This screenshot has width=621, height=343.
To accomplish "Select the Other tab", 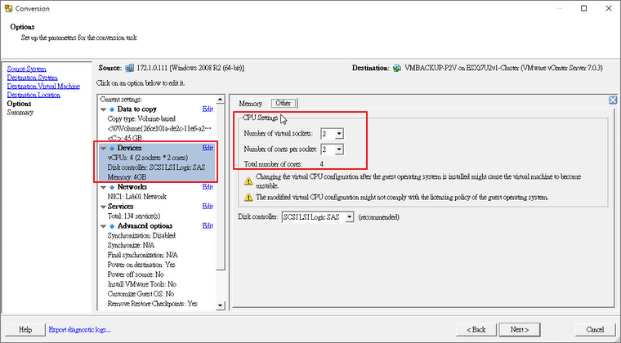I will pos(284,103).
